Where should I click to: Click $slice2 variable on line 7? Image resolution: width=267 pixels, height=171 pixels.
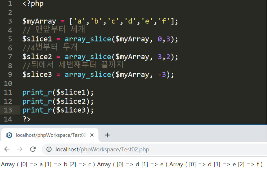(37, 57)
